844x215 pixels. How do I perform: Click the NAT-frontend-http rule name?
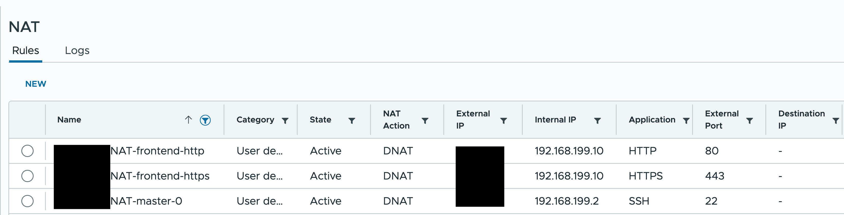(157, 151)
